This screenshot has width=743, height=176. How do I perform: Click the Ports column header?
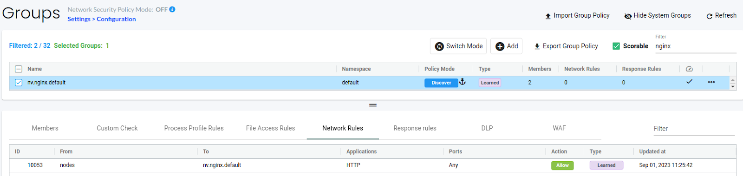click(455, 151)
